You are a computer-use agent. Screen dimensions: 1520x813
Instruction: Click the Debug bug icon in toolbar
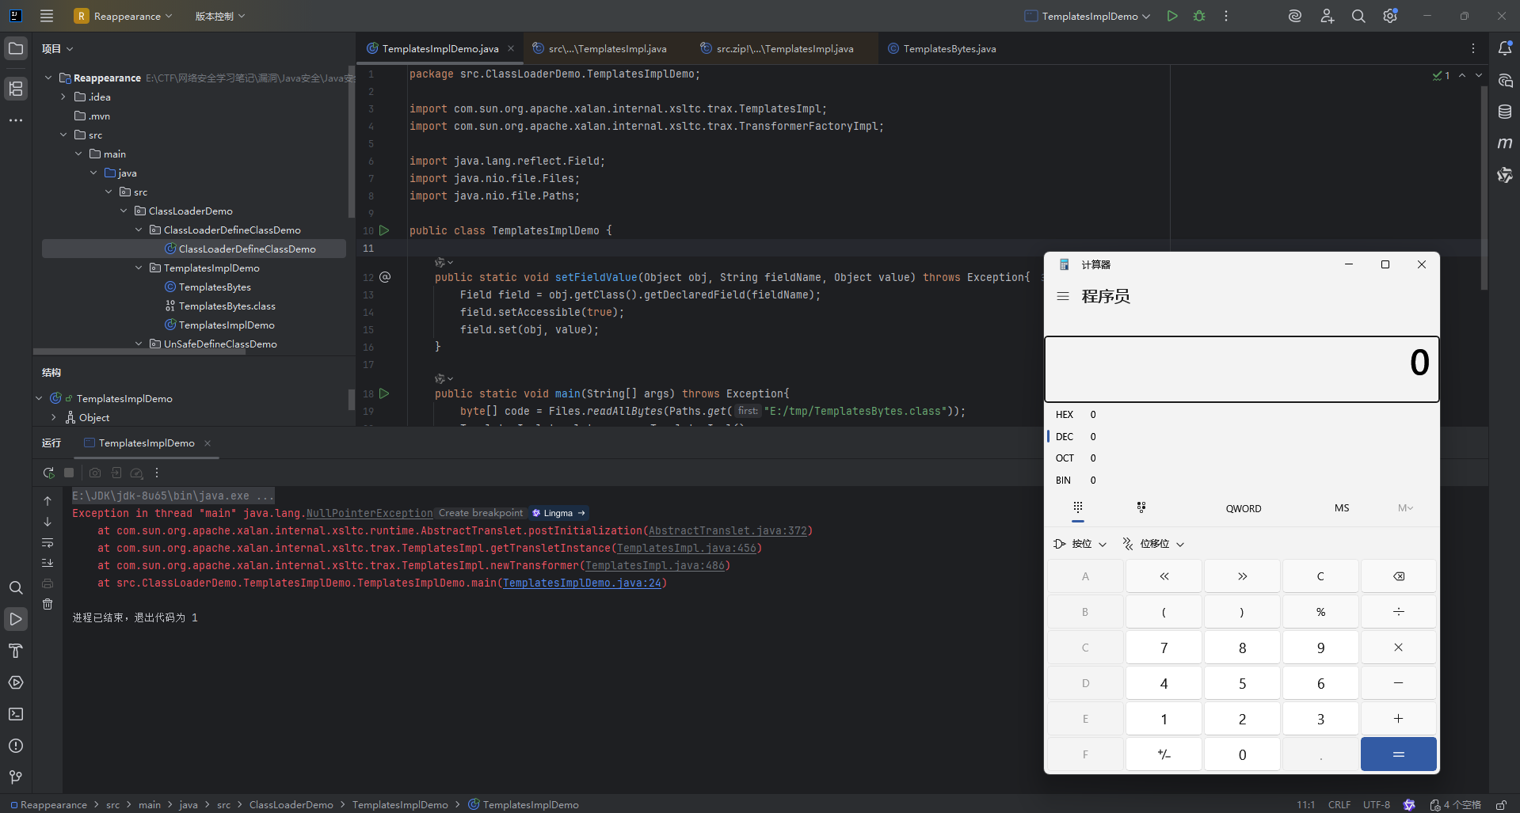point(1199,16)
